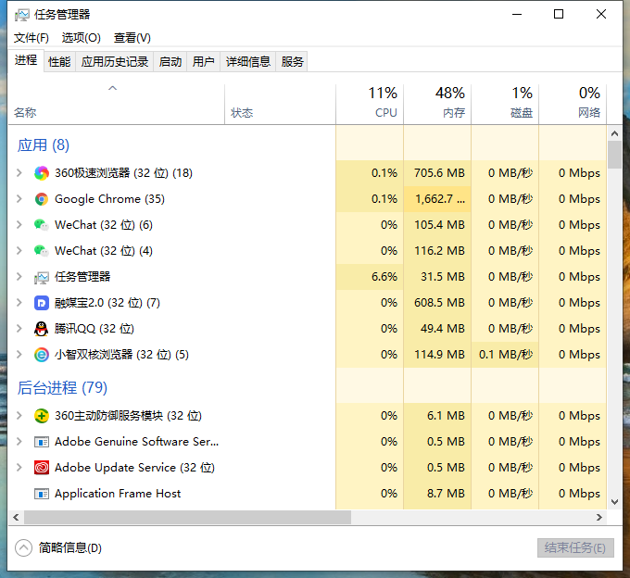Click the 小智双核浏览器 icon
This screenshot has height=578, width=630.
pyautogui.click(x=42, y=355)
